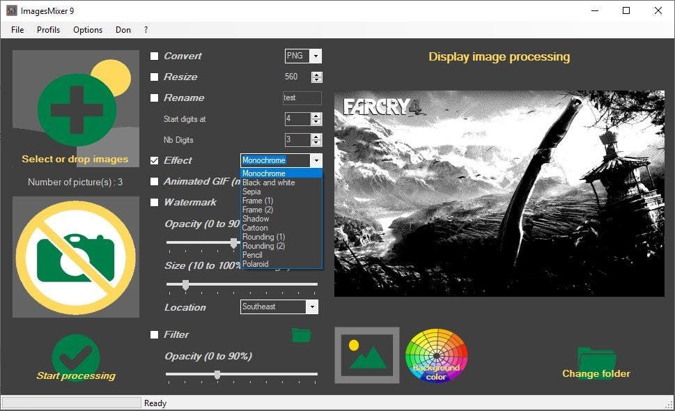Click the watermark Opacity slider handle
The height and width of the screenshot is (411, 675).
[234, 242]
